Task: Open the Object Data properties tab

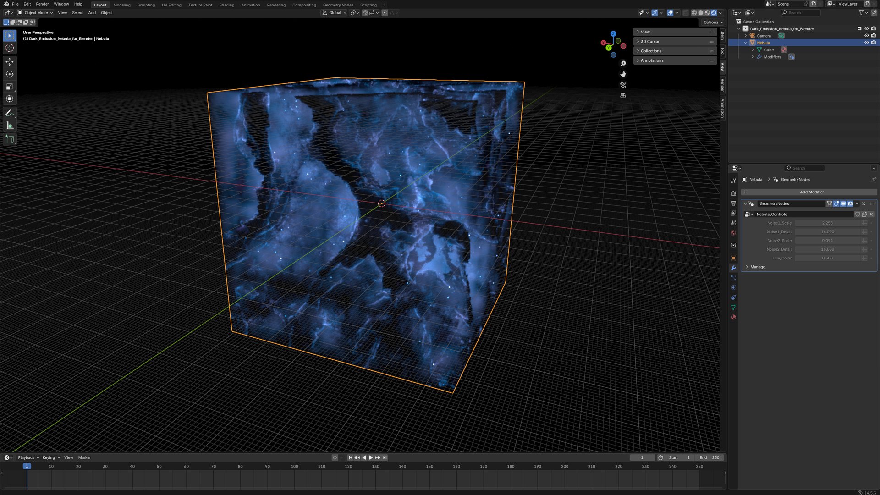Action: tap(733, 308)
